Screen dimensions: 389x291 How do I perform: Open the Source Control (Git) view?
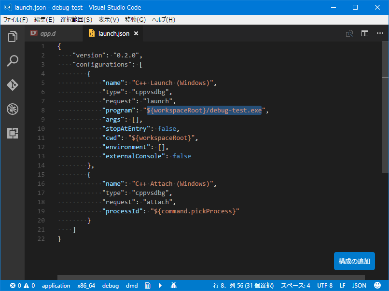(x=13, y=85)
